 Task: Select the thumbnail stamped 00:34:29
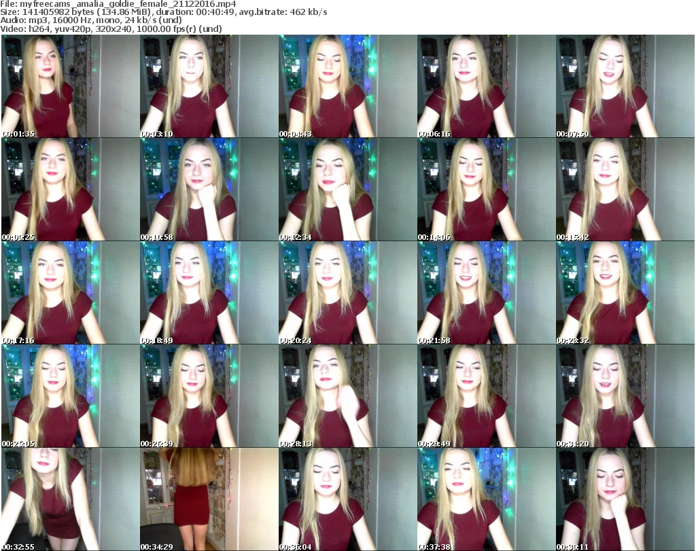click(209, 499)
